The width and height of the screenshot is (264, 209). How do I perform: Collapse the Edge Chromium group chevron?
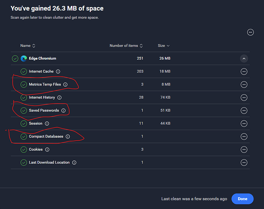click(244, 59)
